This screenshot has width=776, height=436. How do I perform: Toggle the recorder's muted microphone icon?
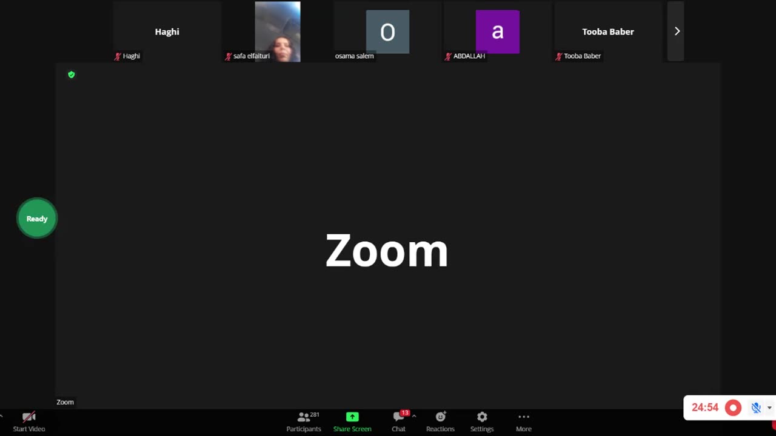755,408
